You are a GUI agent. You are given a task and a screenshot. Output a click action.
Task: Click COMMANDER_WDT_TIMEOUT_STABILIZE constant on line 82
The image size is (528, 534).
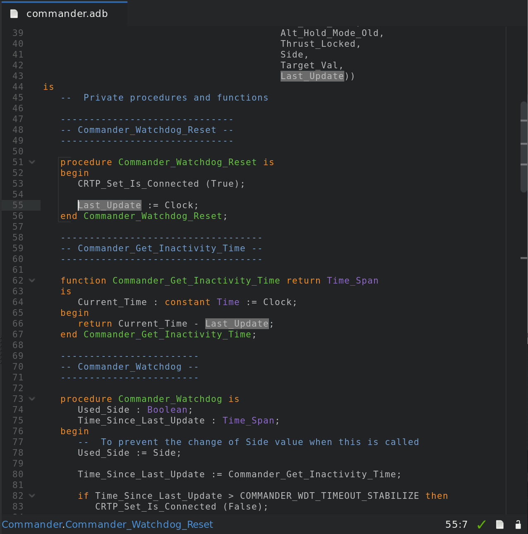pos(329,496)
